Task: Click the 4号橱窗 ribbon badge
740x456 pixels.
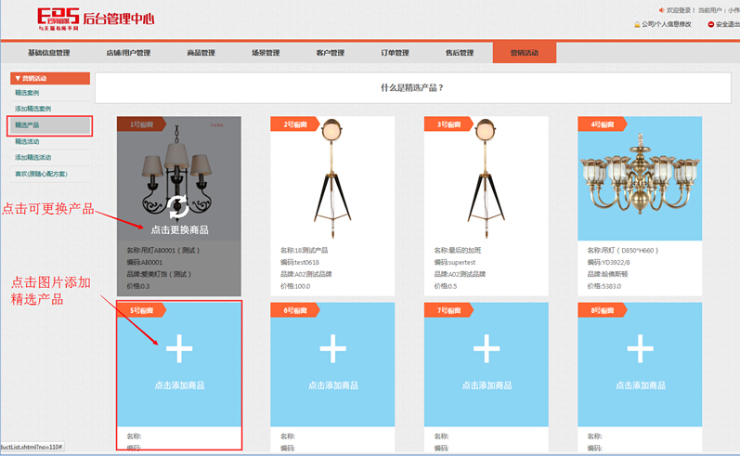Action: 603,124
